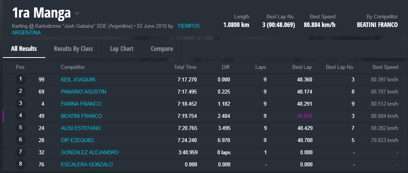
Task: Click position 1 circle badge
Action: [x=20, y=79]
